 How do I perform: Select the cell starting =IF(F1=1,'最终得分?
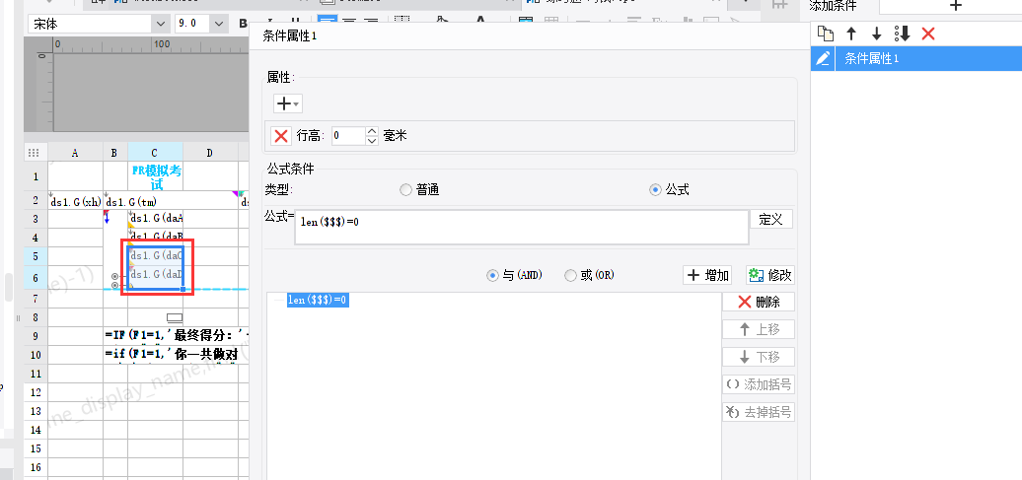point(177,336)
